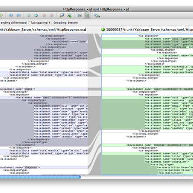Toggle line numbers list icon
Image resolution: width=193 pixels, height=193 pixels.
click(80, 15)
